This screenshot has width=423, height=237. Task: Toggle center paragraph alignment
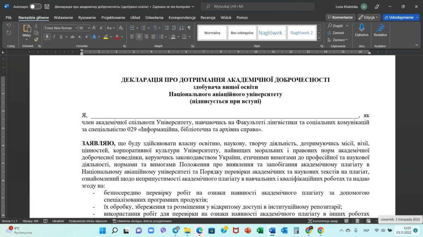(139, 37)
